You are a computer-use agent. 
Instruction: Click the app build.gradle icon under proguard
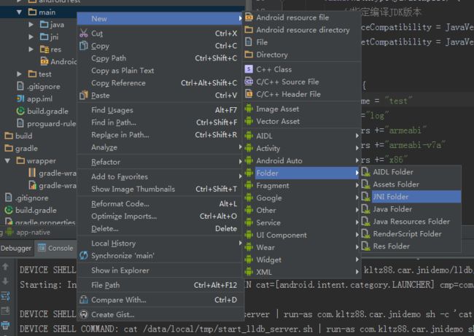20,111
